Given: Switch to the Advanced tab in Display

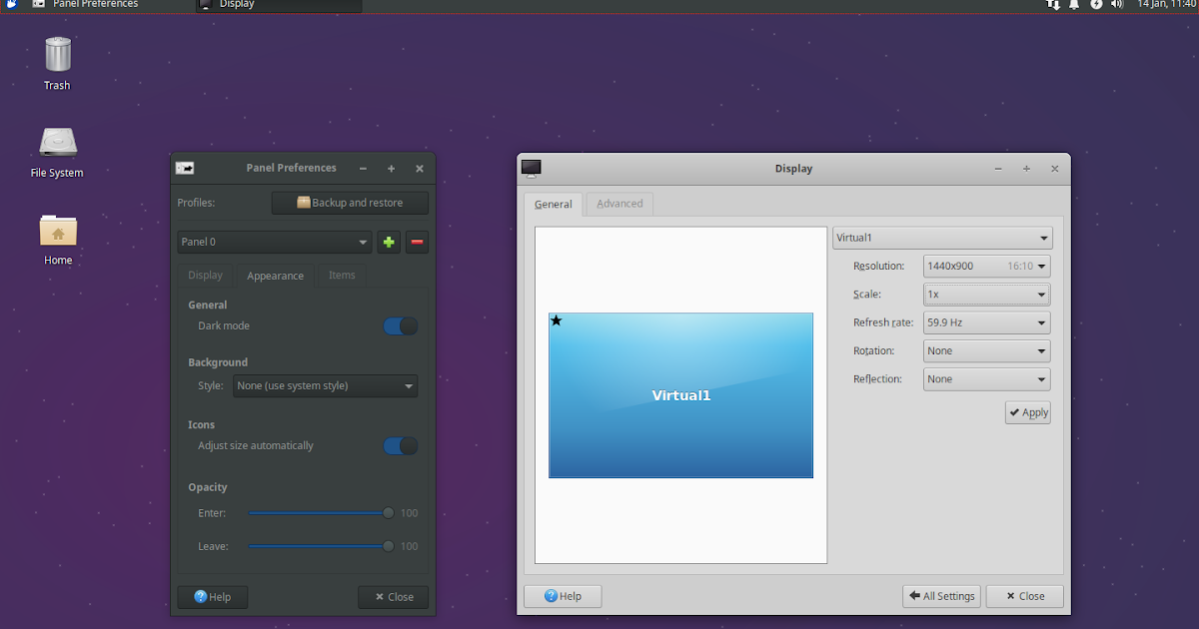Looking at the screenshot, I should (x=618, y=204).
